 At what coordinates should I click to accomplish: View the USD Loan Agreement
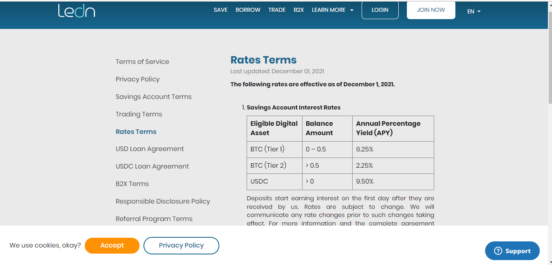pos(150,149)
